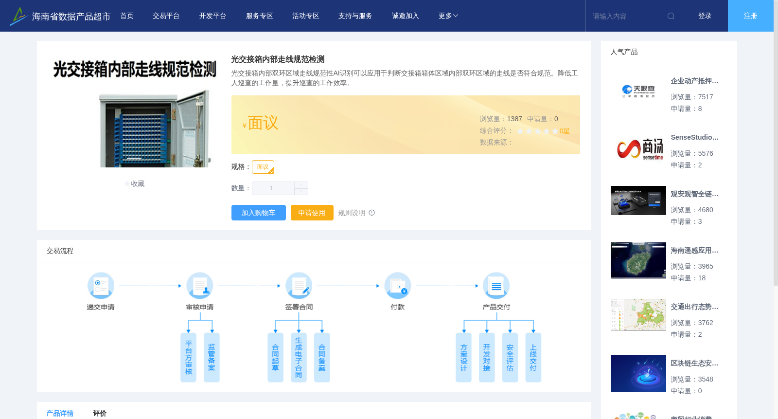Click the 加入购物车 button

pyautogui.click(x=259, y=213)
